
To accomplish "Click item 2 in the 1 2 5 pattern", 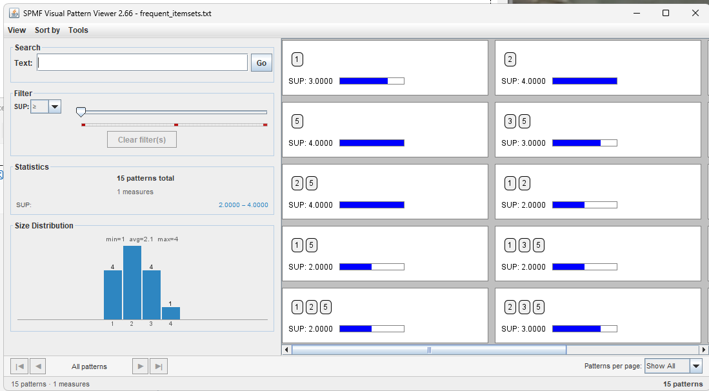I will 311,307.
